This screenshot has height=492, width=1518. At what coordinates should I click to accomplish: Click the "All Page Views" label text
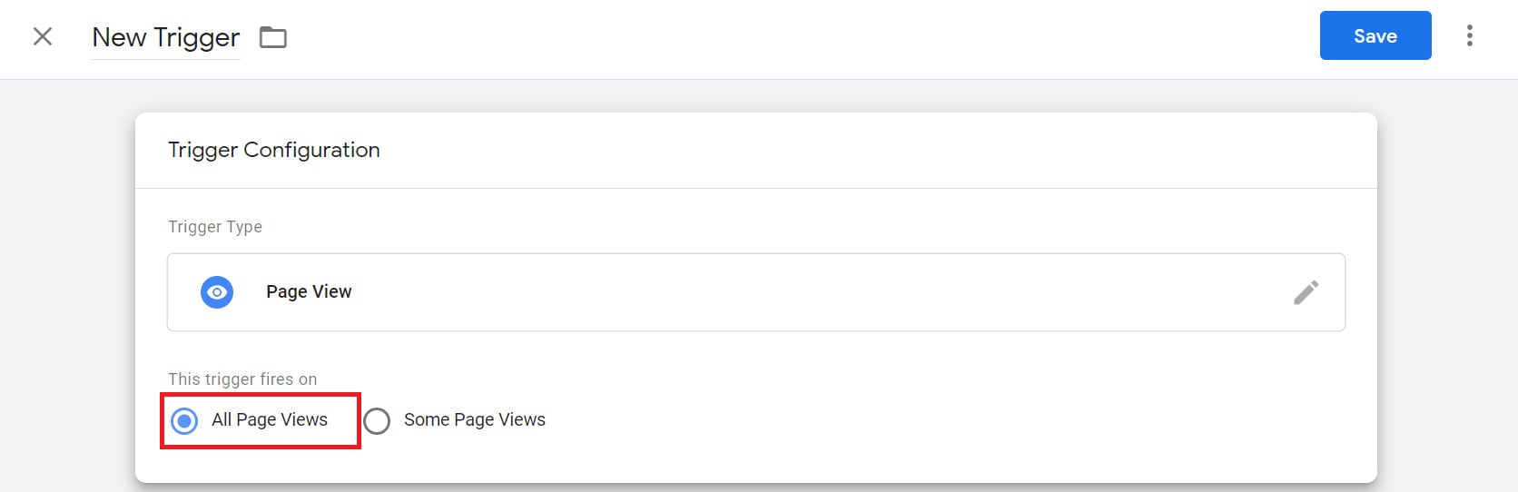click(x=270, y=419)
